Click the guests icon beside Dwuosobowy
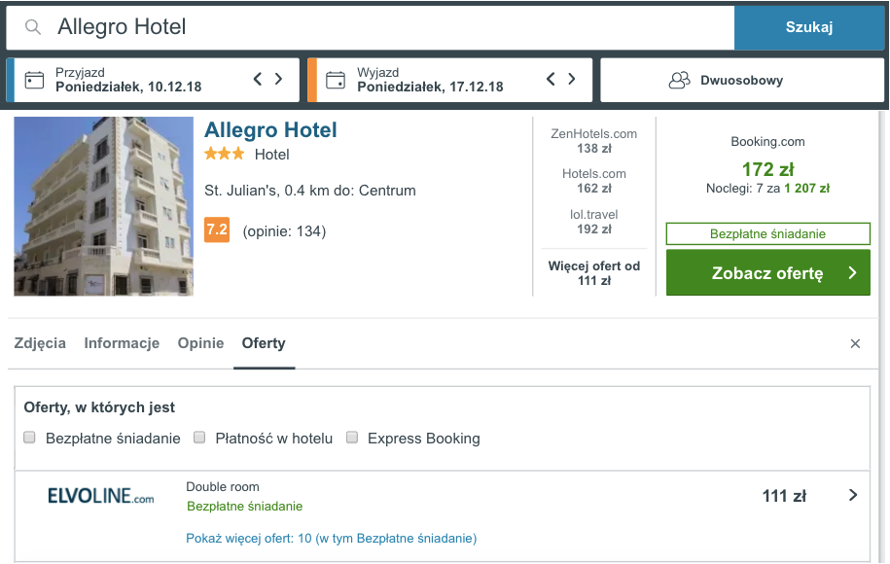Screen dimensions: 890x564 click(679, 80)
